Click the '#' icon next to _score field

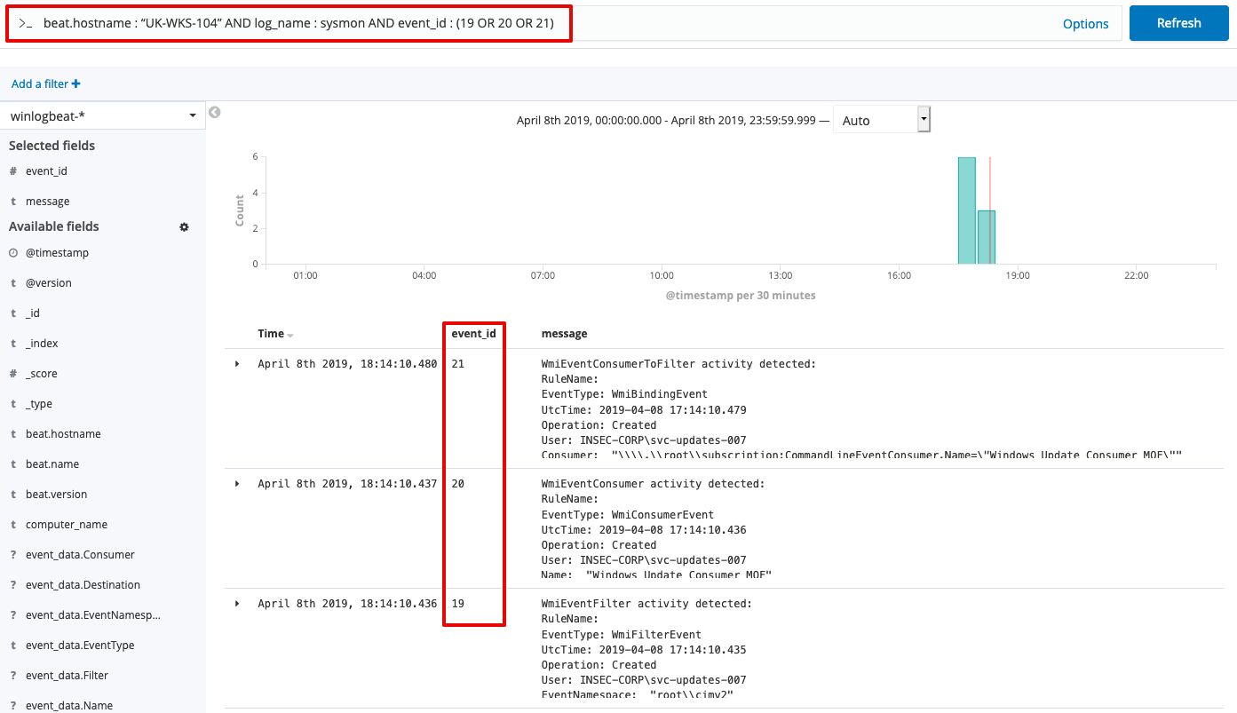click(12, 373)
